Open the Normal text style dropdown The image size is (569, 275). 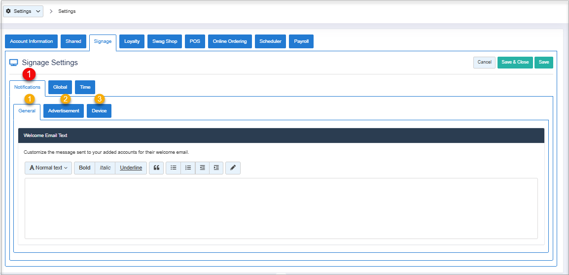tap(48, 168)
